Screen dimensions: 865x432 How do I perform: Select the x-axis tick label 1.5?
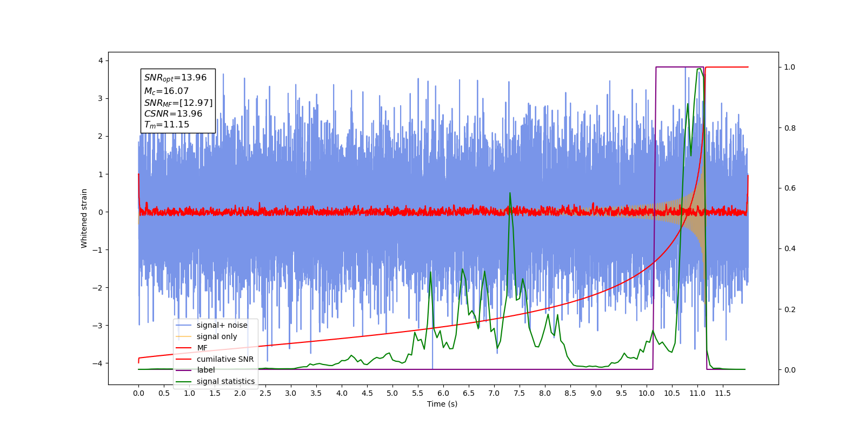click(x=215, y=393)
